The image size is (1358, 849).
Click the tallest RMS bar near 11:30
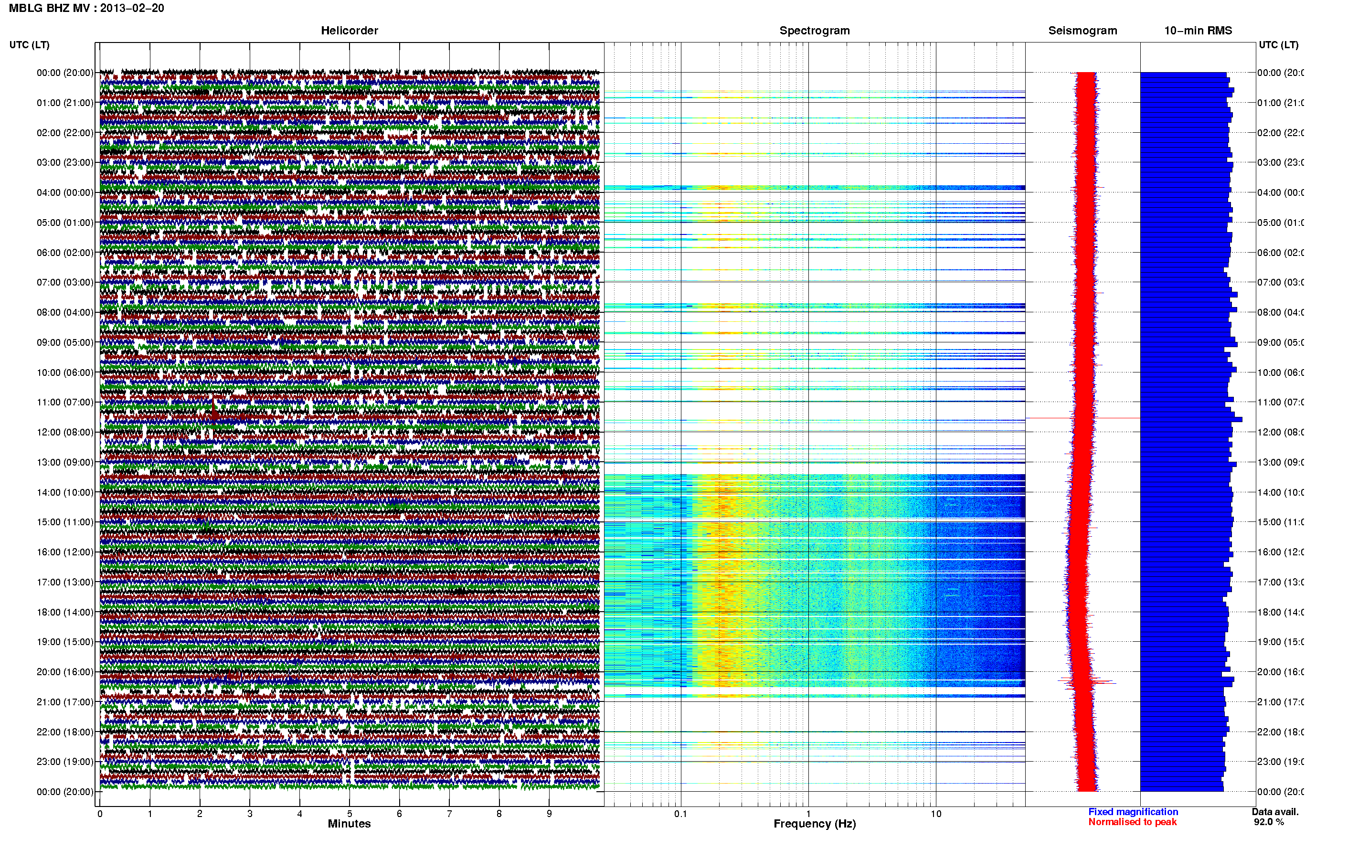coord(1191,419)
